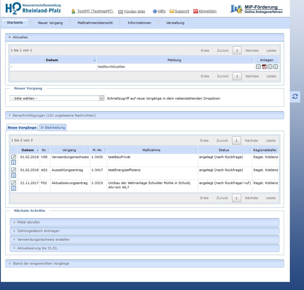Open the document attachment left of the PDF icon
304x290 pixels.
[258, 67]
